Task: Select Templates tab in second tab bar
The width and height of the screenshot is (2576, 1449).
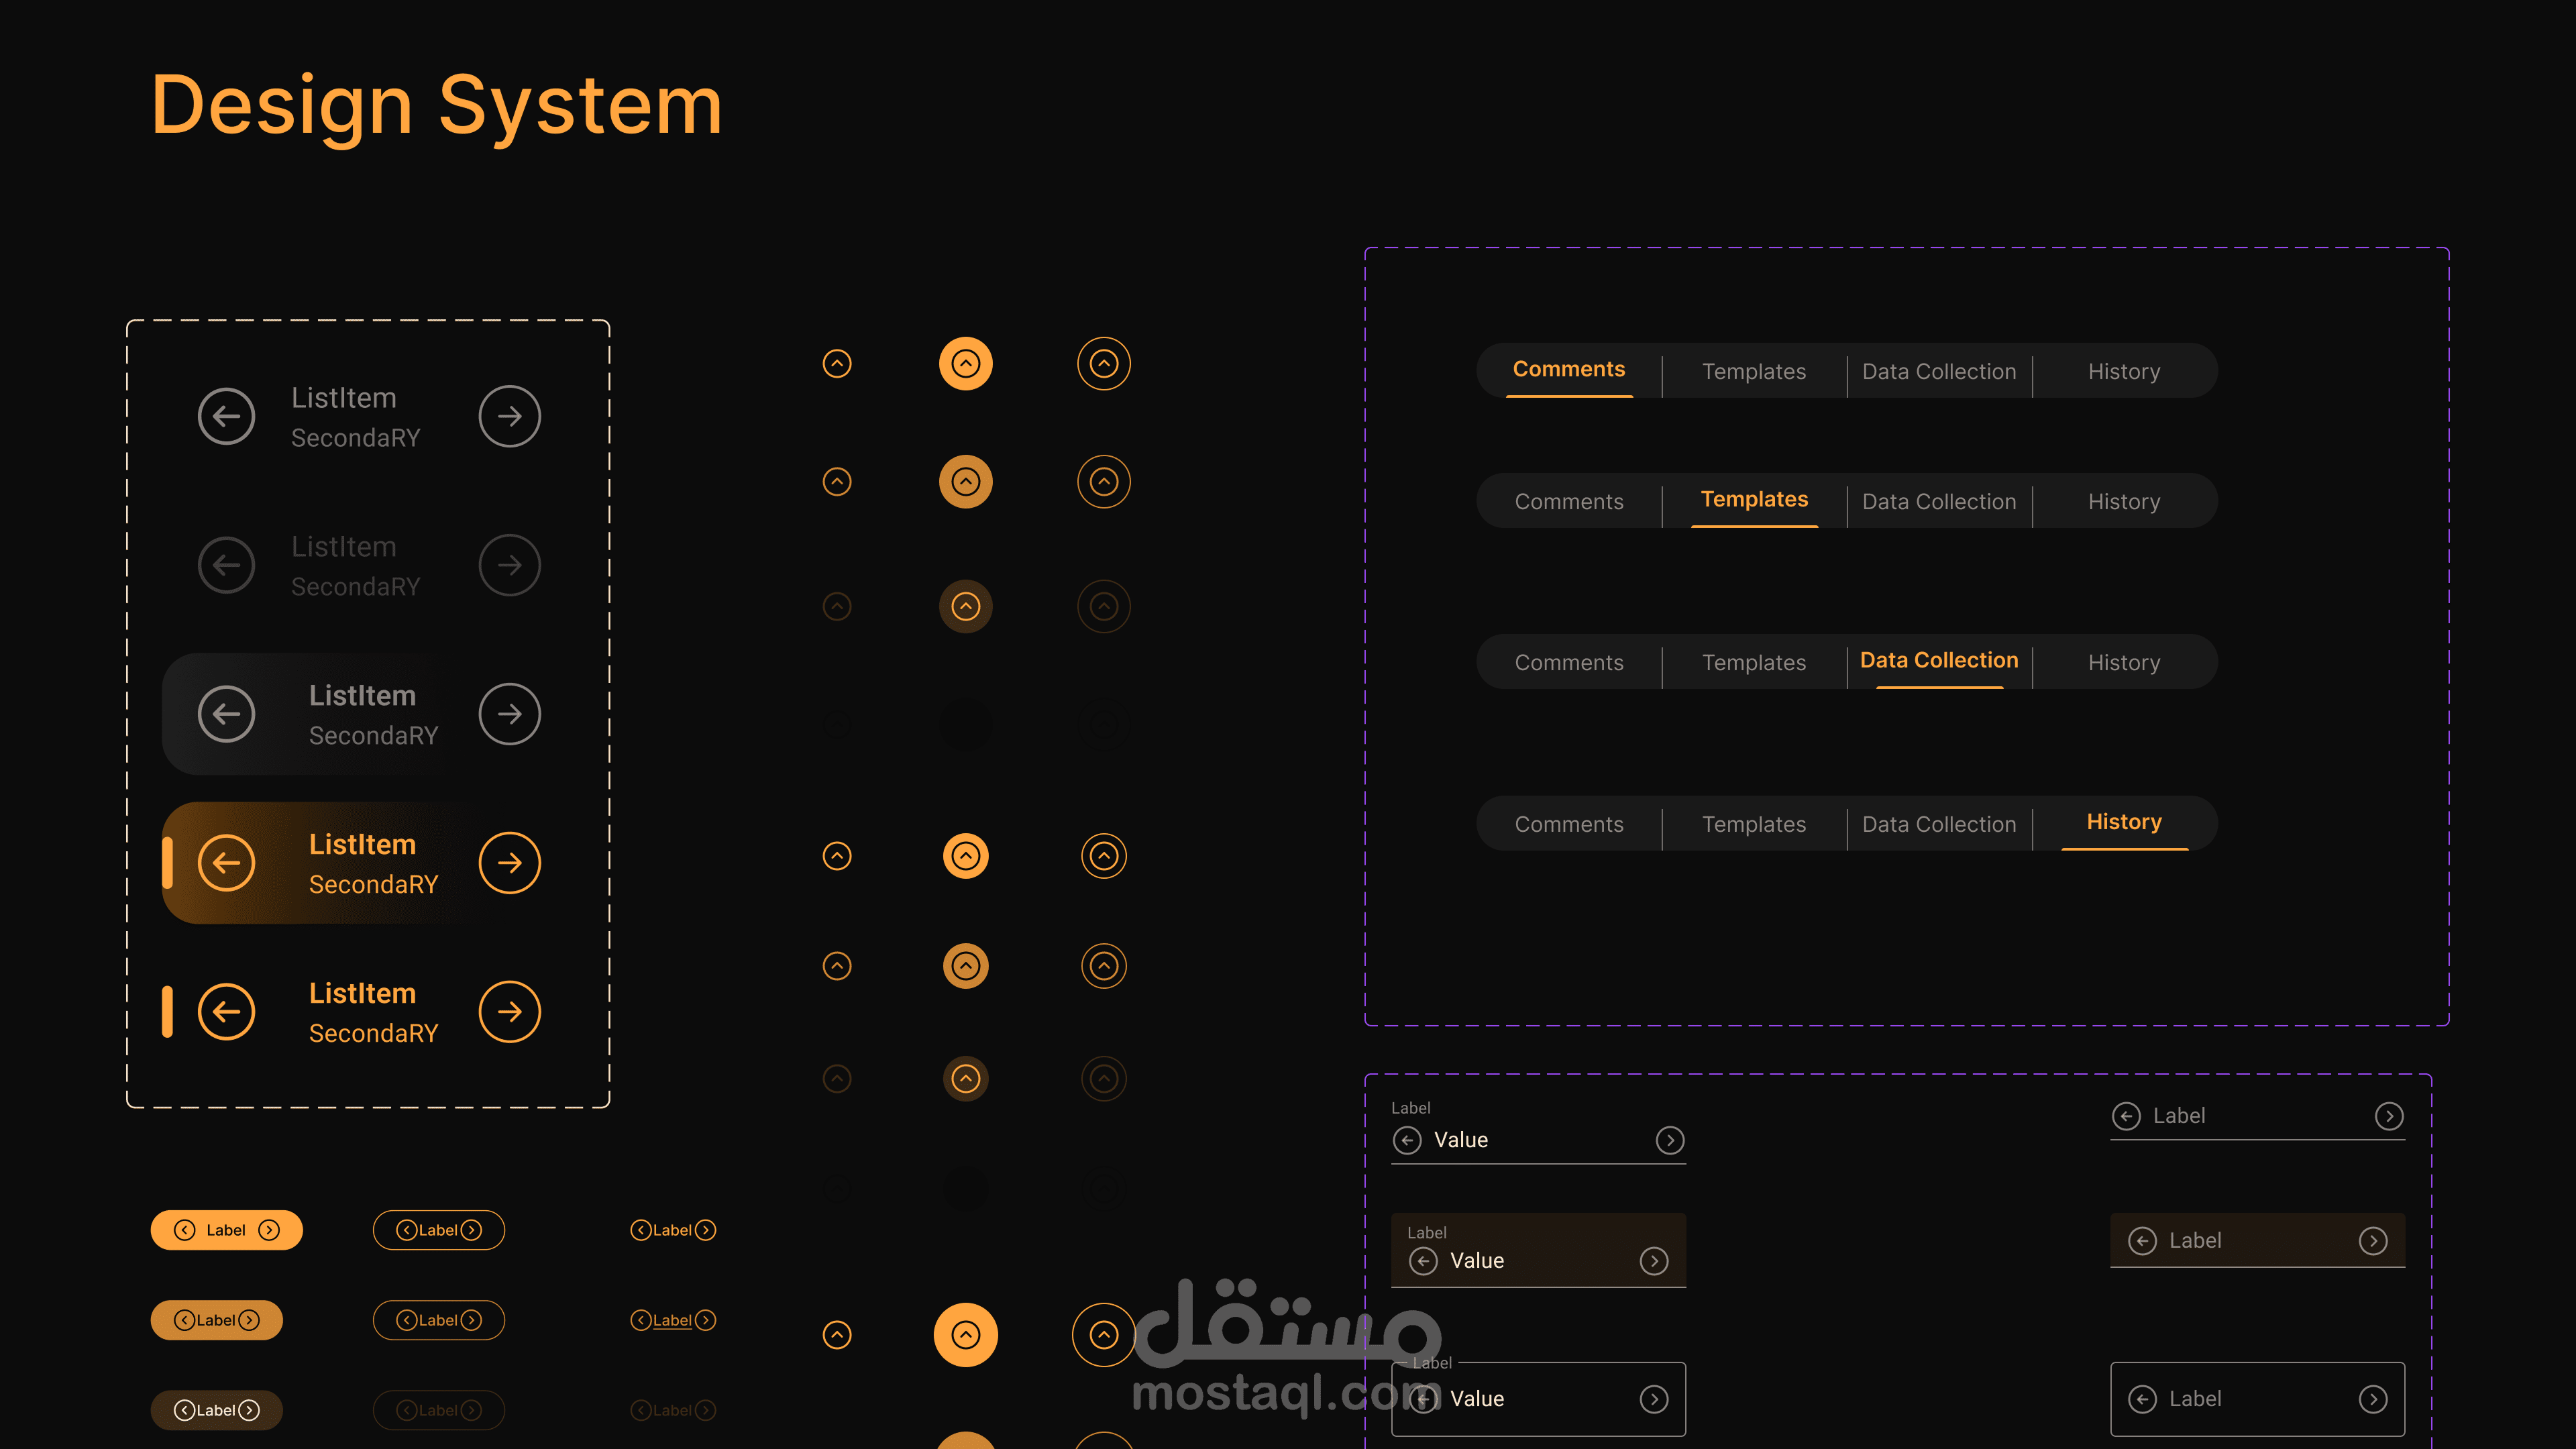Action: click(1754, 500)
